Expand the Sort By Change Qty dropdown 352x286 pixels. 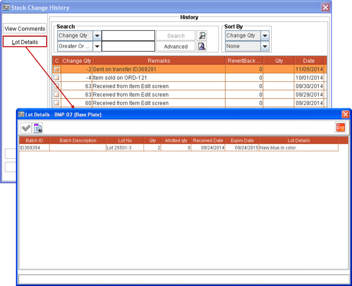click(265, 36)
